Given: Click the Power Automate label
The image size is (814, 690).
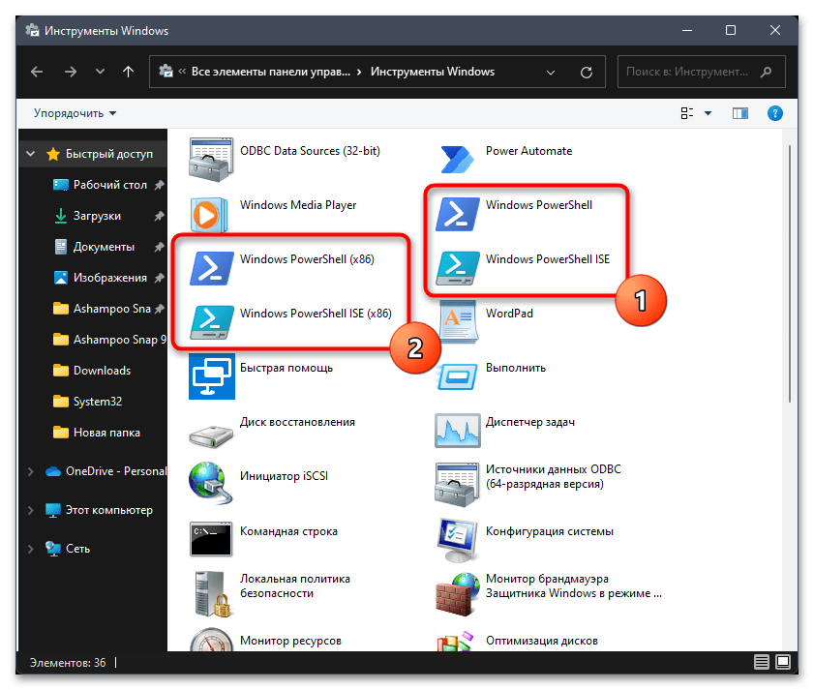Looking at the screenshot, I should (529, 151).
